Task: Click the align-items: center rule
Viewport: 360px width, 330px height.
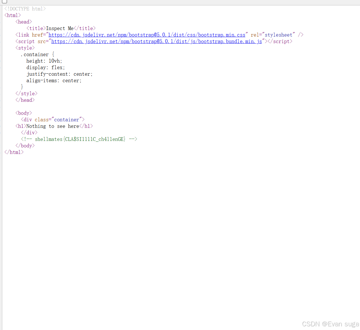Action: [54, 80]
